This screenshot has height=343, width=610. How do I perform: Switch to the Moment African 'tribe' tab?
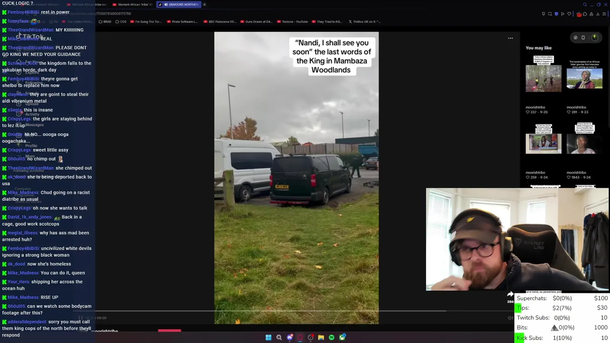pyautogui.click(x=132, y=5)
